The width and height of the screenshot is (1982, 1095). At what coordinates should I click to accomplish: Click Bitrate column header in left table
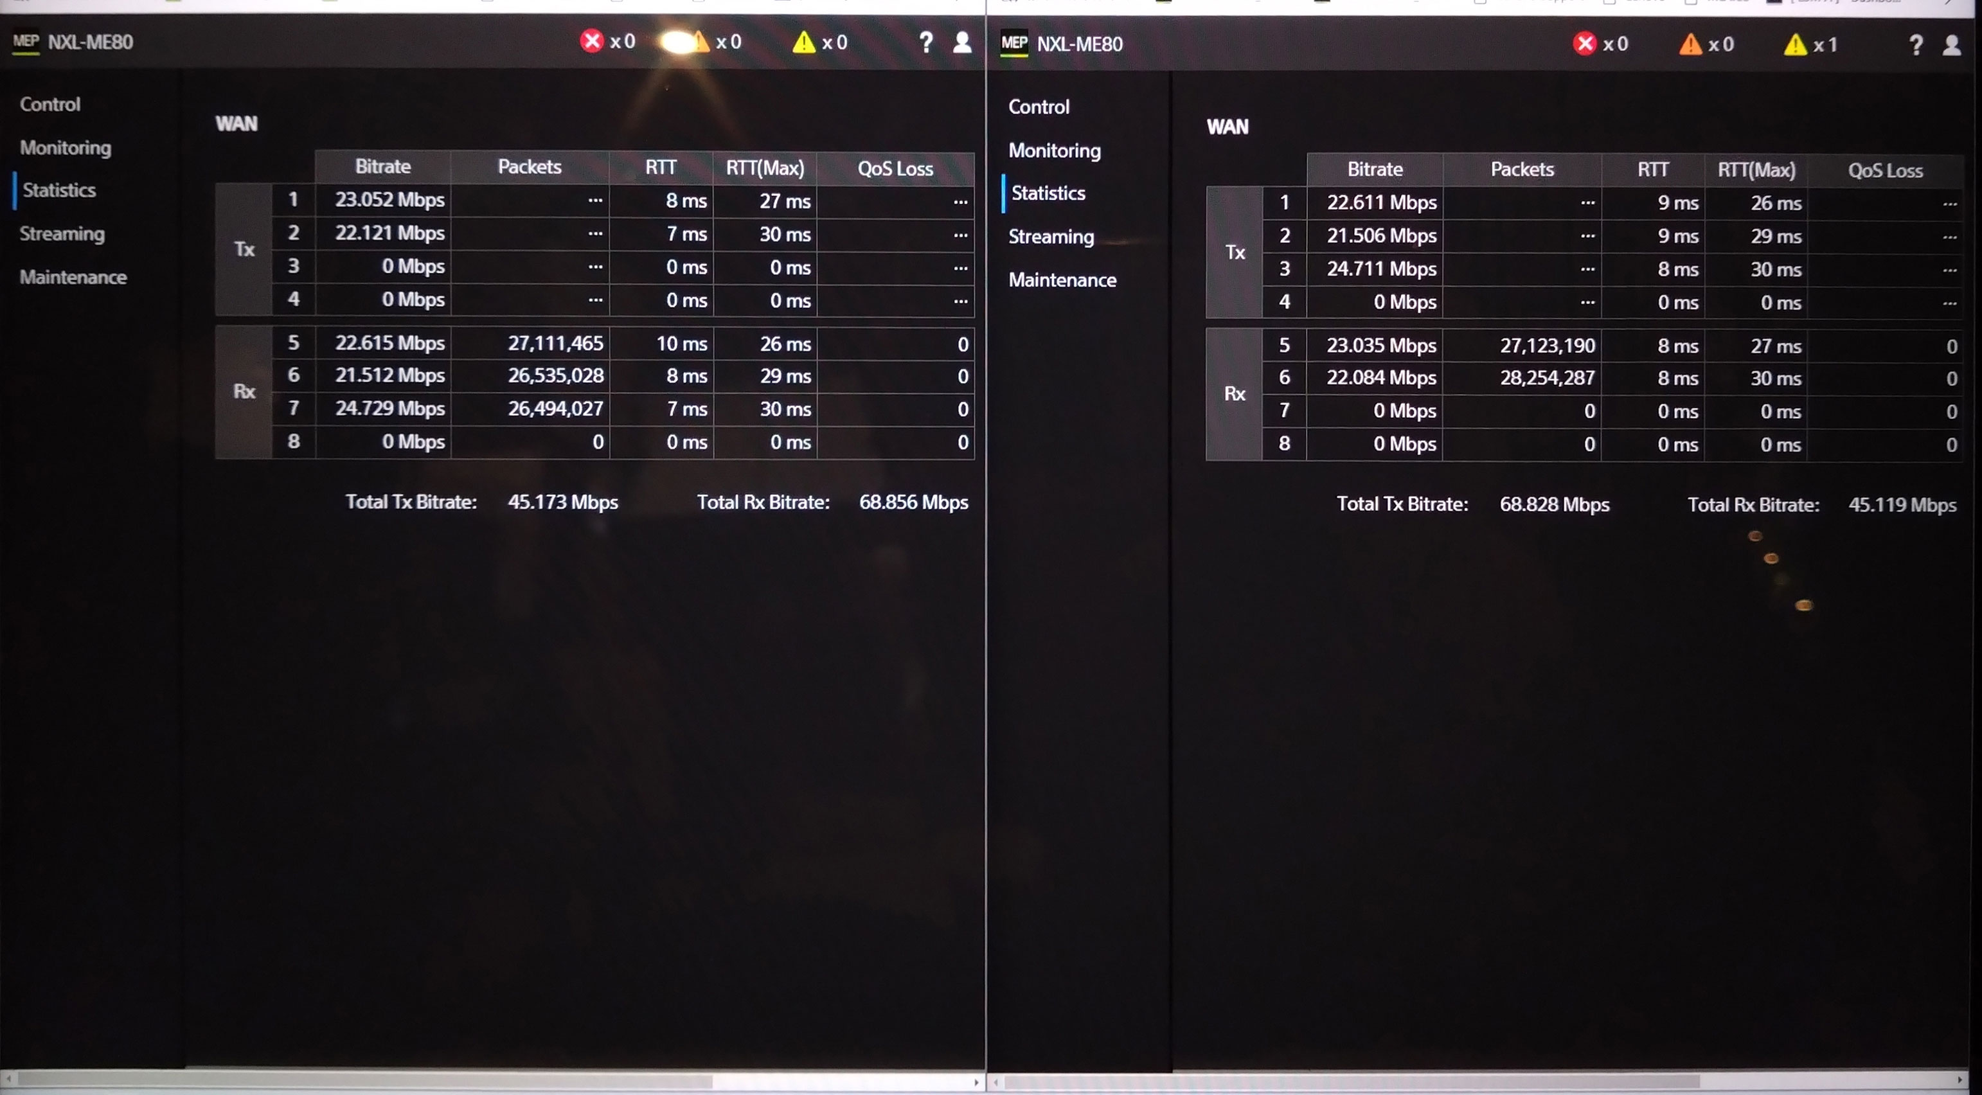[382, 166]
